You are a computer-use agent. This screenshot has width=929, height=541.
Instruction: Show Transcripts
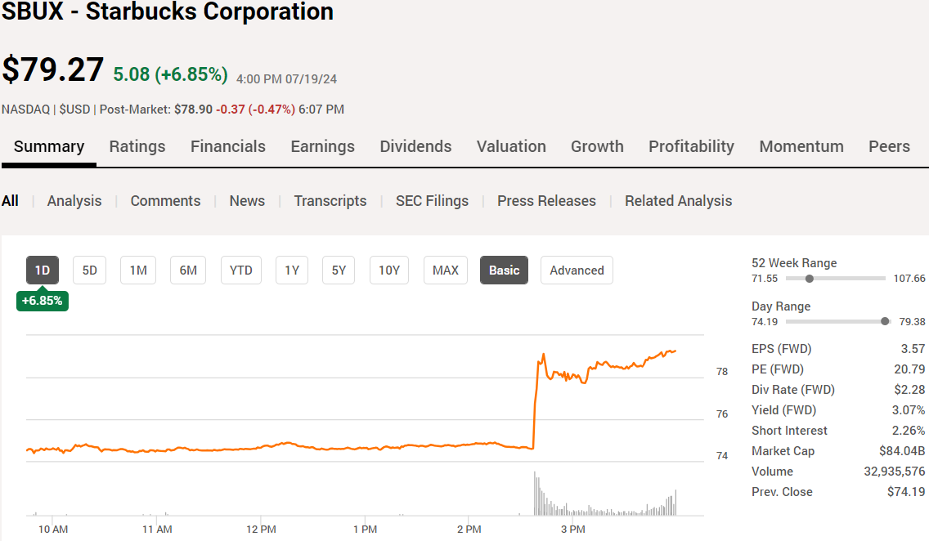[330, 201]
